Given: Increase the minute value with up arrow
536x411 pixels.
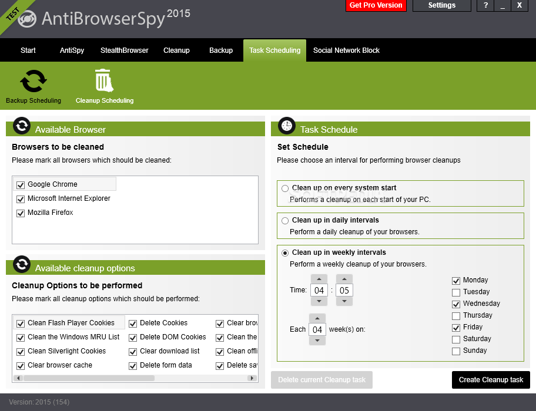Looking at the screenshot, I should click(344, 279).
